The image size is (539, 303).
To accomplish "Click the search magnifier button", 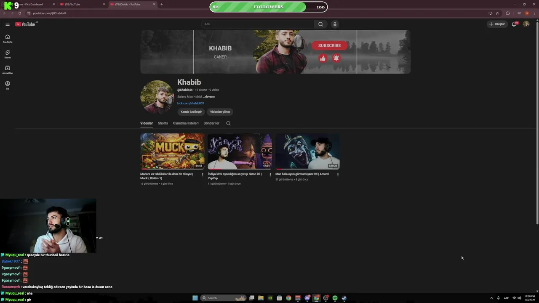I will [x=320, y=24].
